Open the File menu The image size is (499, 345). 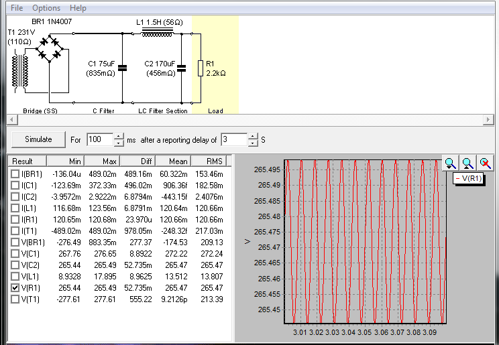(x=17, y=8)
